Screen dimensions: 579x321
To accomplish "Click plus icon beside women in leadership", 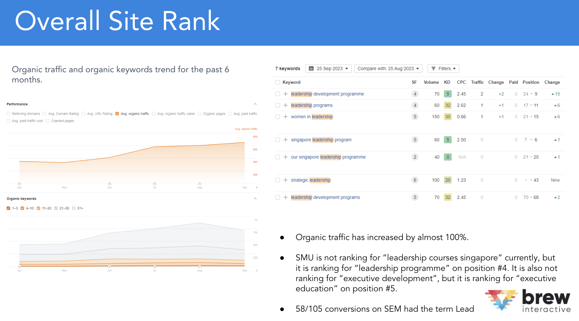I will 285,117.
